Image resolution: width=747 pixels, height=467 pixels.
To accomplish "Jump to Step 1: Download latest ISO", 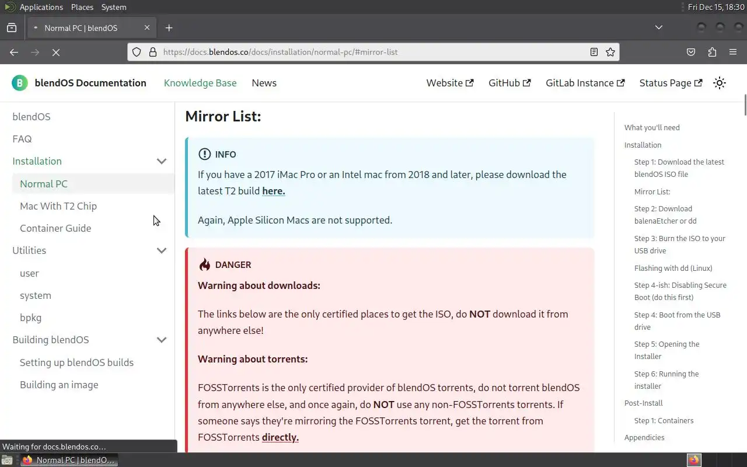I will (679, 168).
